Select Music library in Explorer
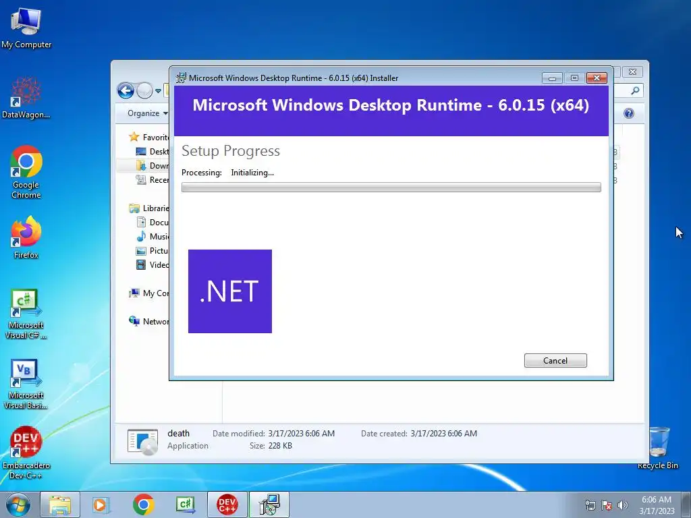 click(153, 237)
